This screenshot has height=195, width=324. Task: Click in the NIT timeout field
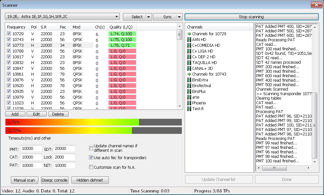coord(64,165)
